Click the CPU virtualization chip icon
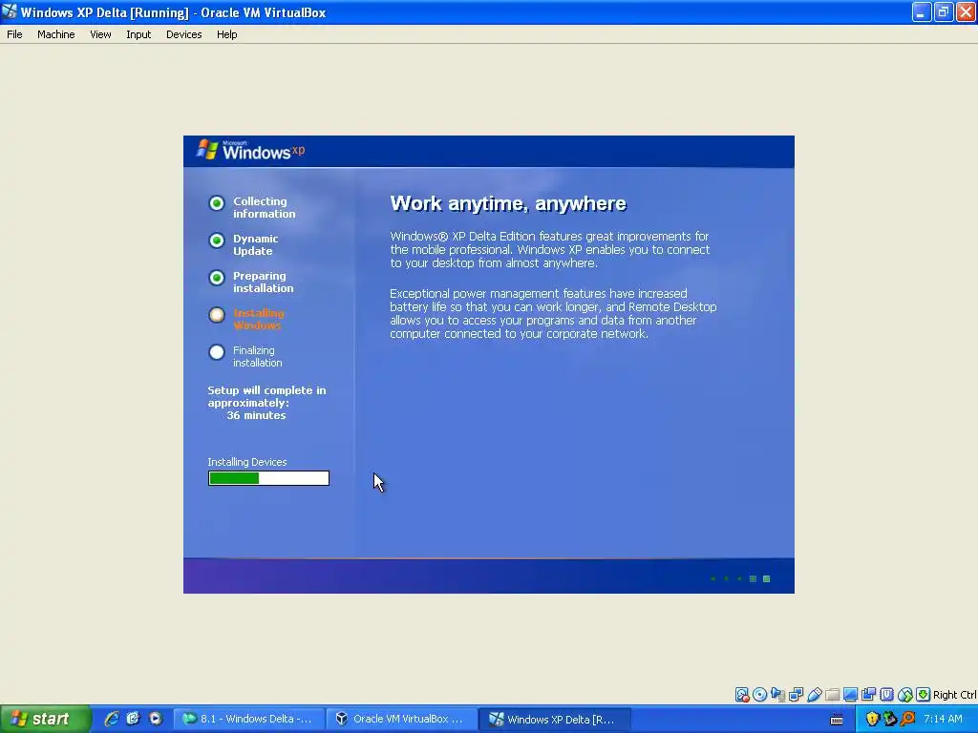The height and width of the screenshot is (733, 978). point(886,695)
